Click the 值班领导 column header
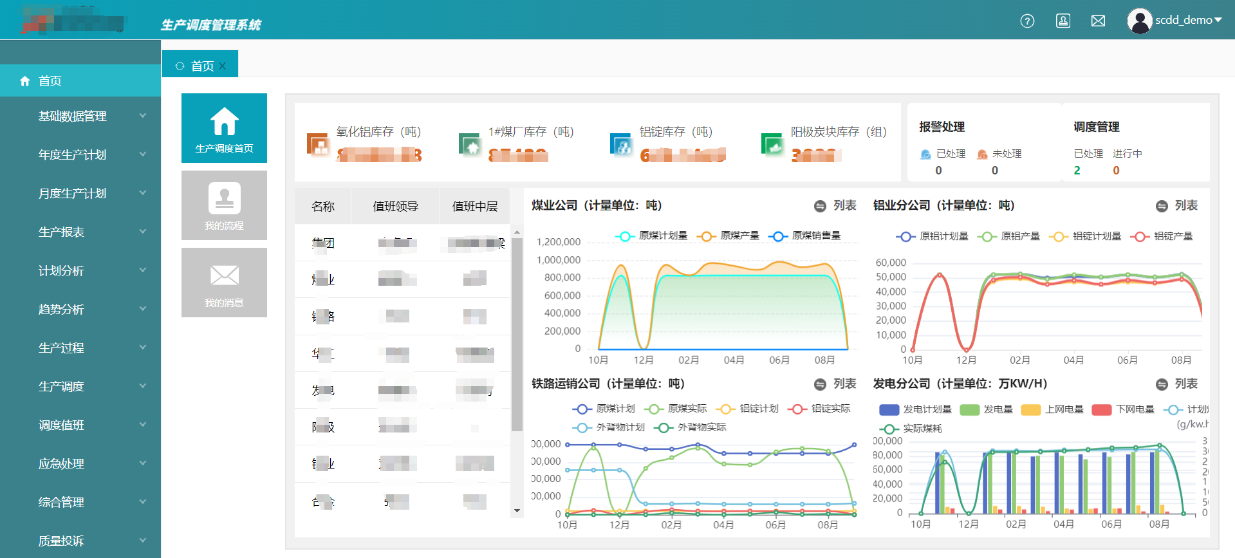Screen dimensions: 1235x558 pyautogui.click(x=395, y=206)
